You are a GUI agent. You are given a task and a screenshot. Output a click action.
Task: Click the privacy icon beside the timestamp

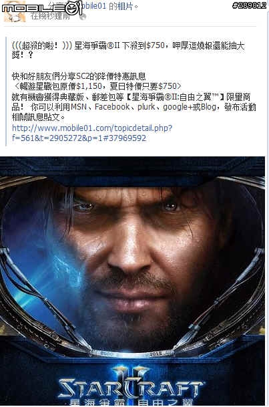click(82, 17)
